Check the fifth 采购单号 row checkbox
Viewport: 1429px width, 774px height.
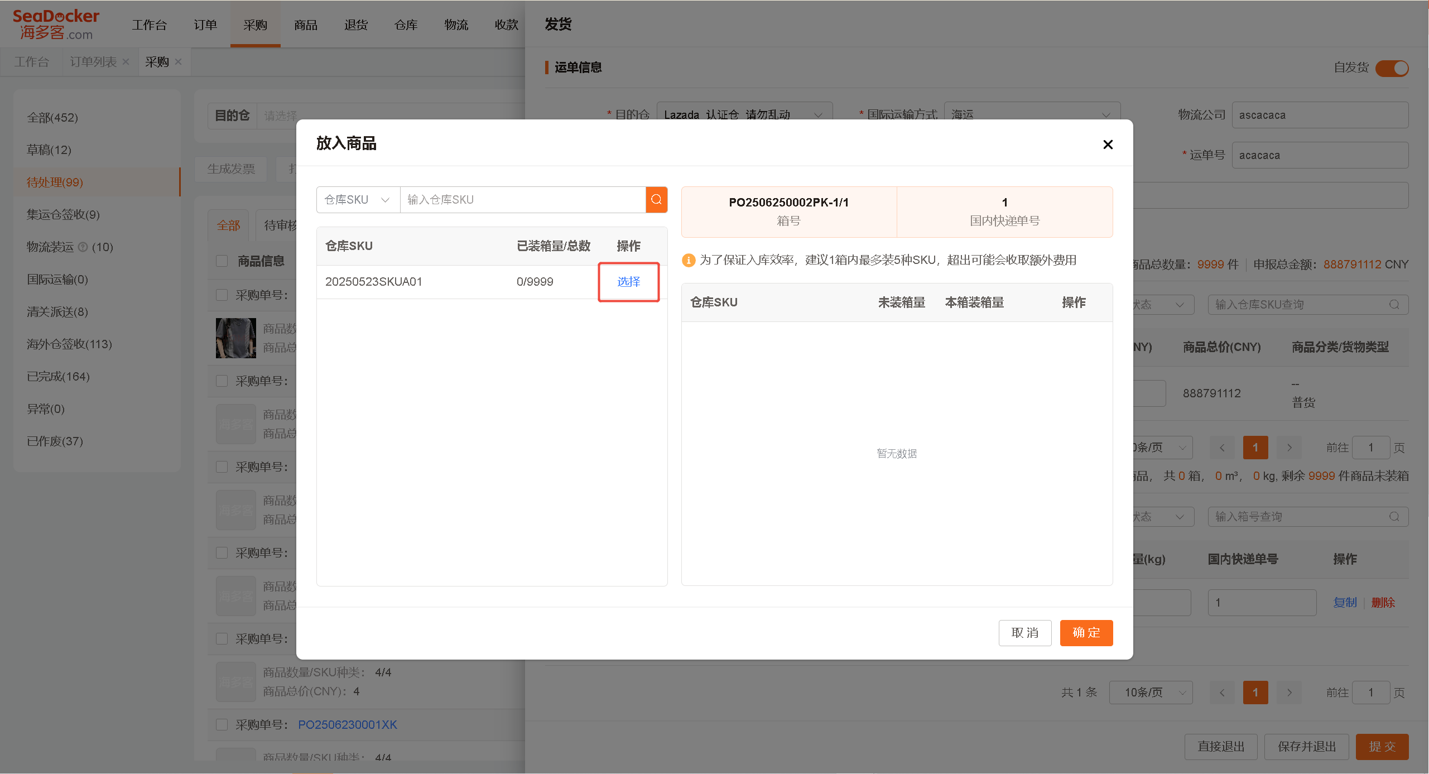222,639
